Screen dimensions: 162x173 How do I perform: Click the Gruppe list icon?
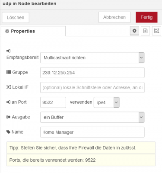click(x=9, y=72)
